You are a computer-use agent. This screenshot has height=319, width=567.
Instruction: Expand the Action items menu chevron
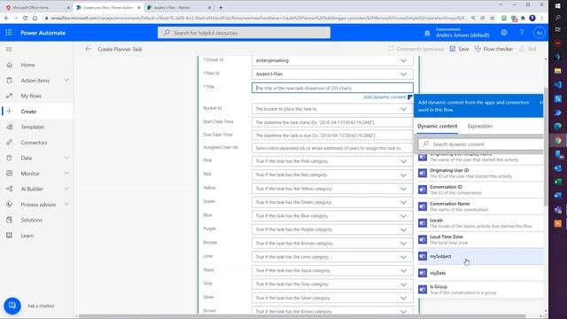coord(66,81)
